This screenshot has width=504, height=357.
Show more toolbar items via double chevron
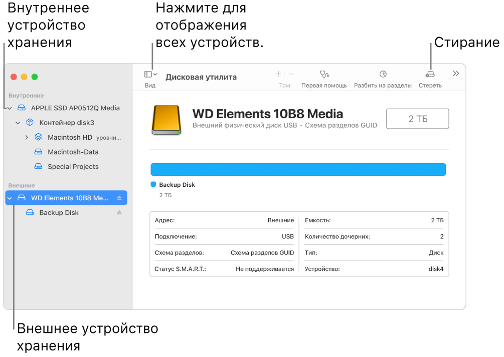pos(456,74)
